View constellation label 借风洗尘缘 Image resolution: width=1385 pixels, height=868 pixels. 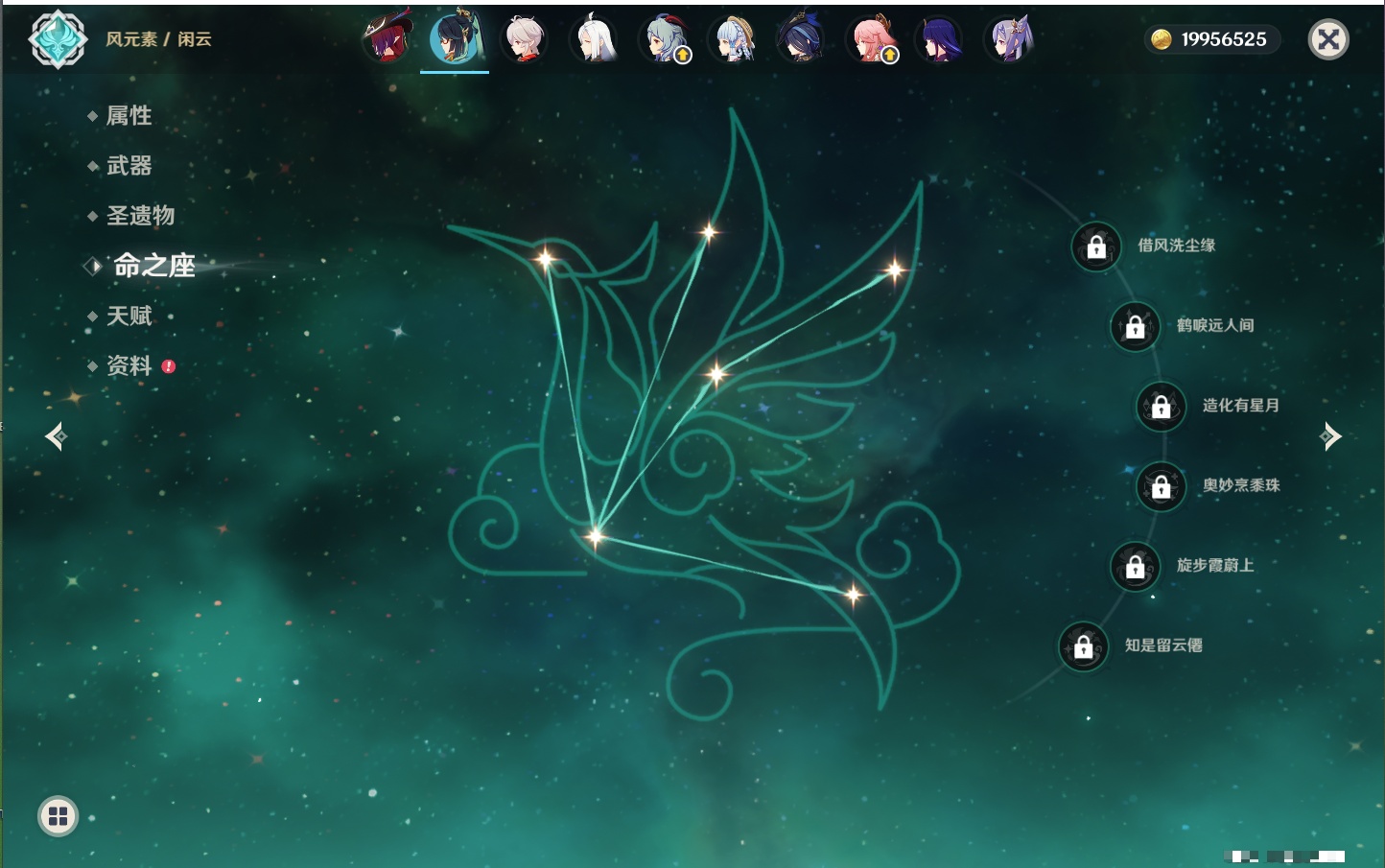point(1176,246)
